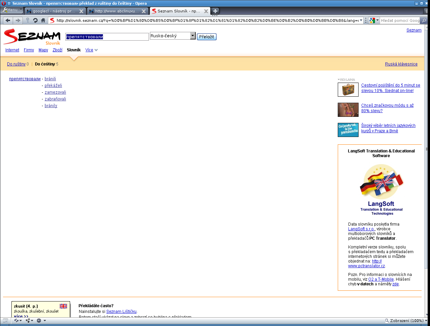430x326 pixels.
Task: Open the search engine dropdown
Action: [374, 20]
